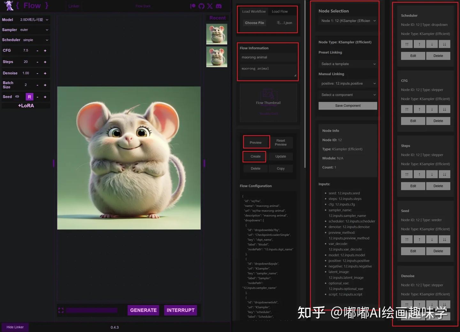The height and width of the screenshot is (332, 460).
Task: Switch to Load Flow tab
Action: [x=280, y=11]
